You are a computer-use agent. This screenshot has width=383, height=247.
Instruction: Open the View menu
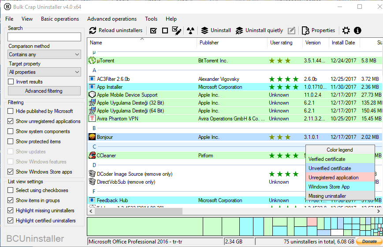pos(27,19)
